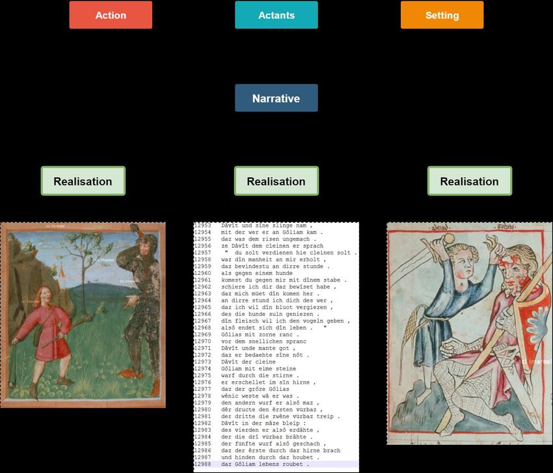The width and height of the screenshot is (553, 473).
Task: Select the Realisation box above the verse text
Action: point(276,181)
